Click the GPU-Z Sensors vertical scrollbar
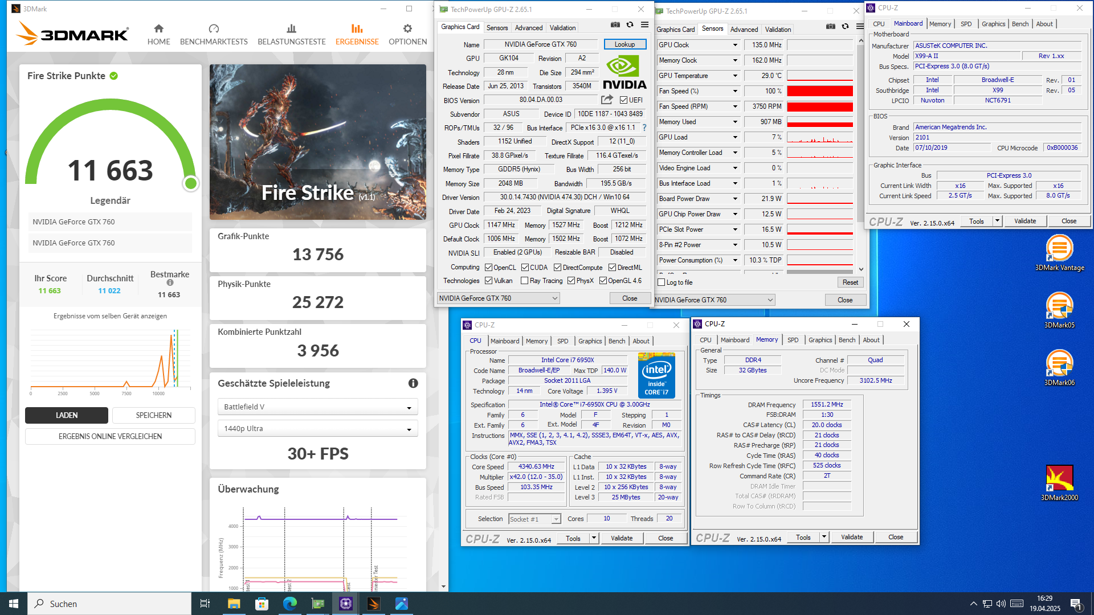1094x615 pixels. (861, 154)
